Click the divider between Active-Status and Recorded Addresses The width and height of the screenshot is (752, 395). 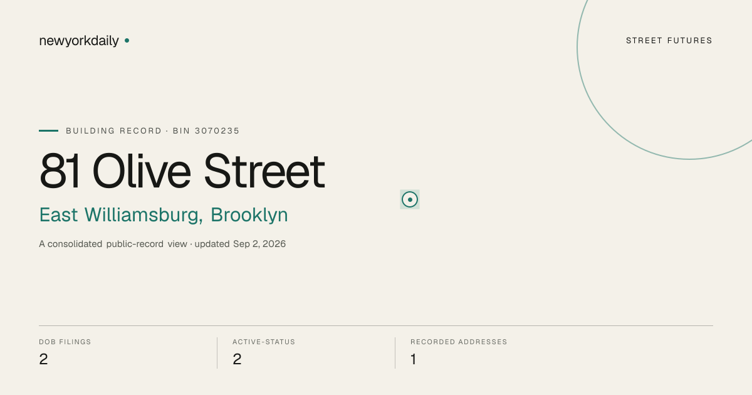click(x=395, y=353)
